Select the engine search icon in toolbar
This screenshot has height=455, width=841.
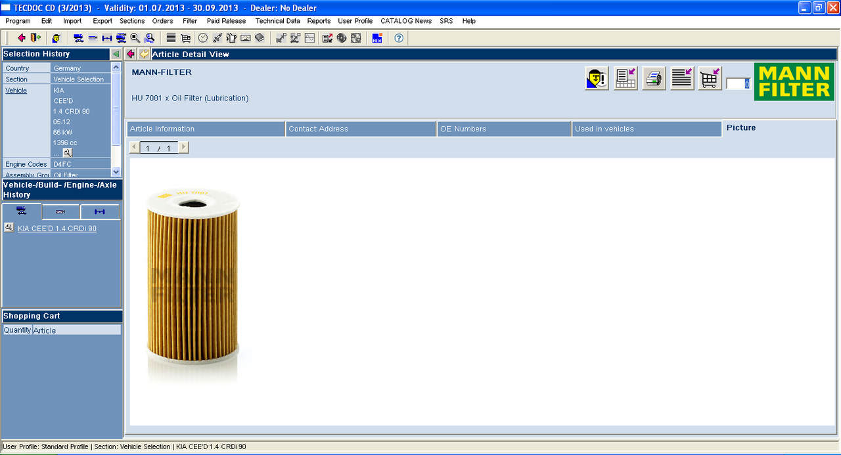[x=93, y=37]
